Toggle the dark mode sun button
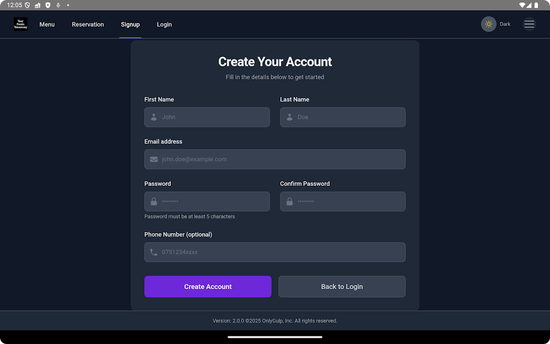Screen dimensions: 550x344 (488, 24)
